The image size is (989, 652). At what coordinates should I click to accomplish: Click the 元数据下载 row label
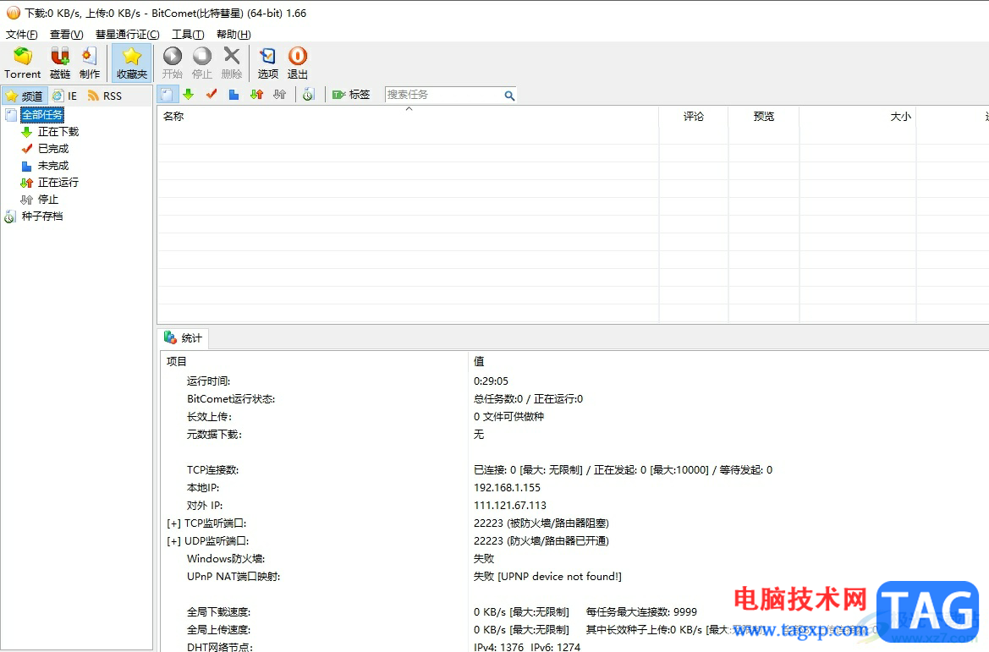[x=214, y=435]
